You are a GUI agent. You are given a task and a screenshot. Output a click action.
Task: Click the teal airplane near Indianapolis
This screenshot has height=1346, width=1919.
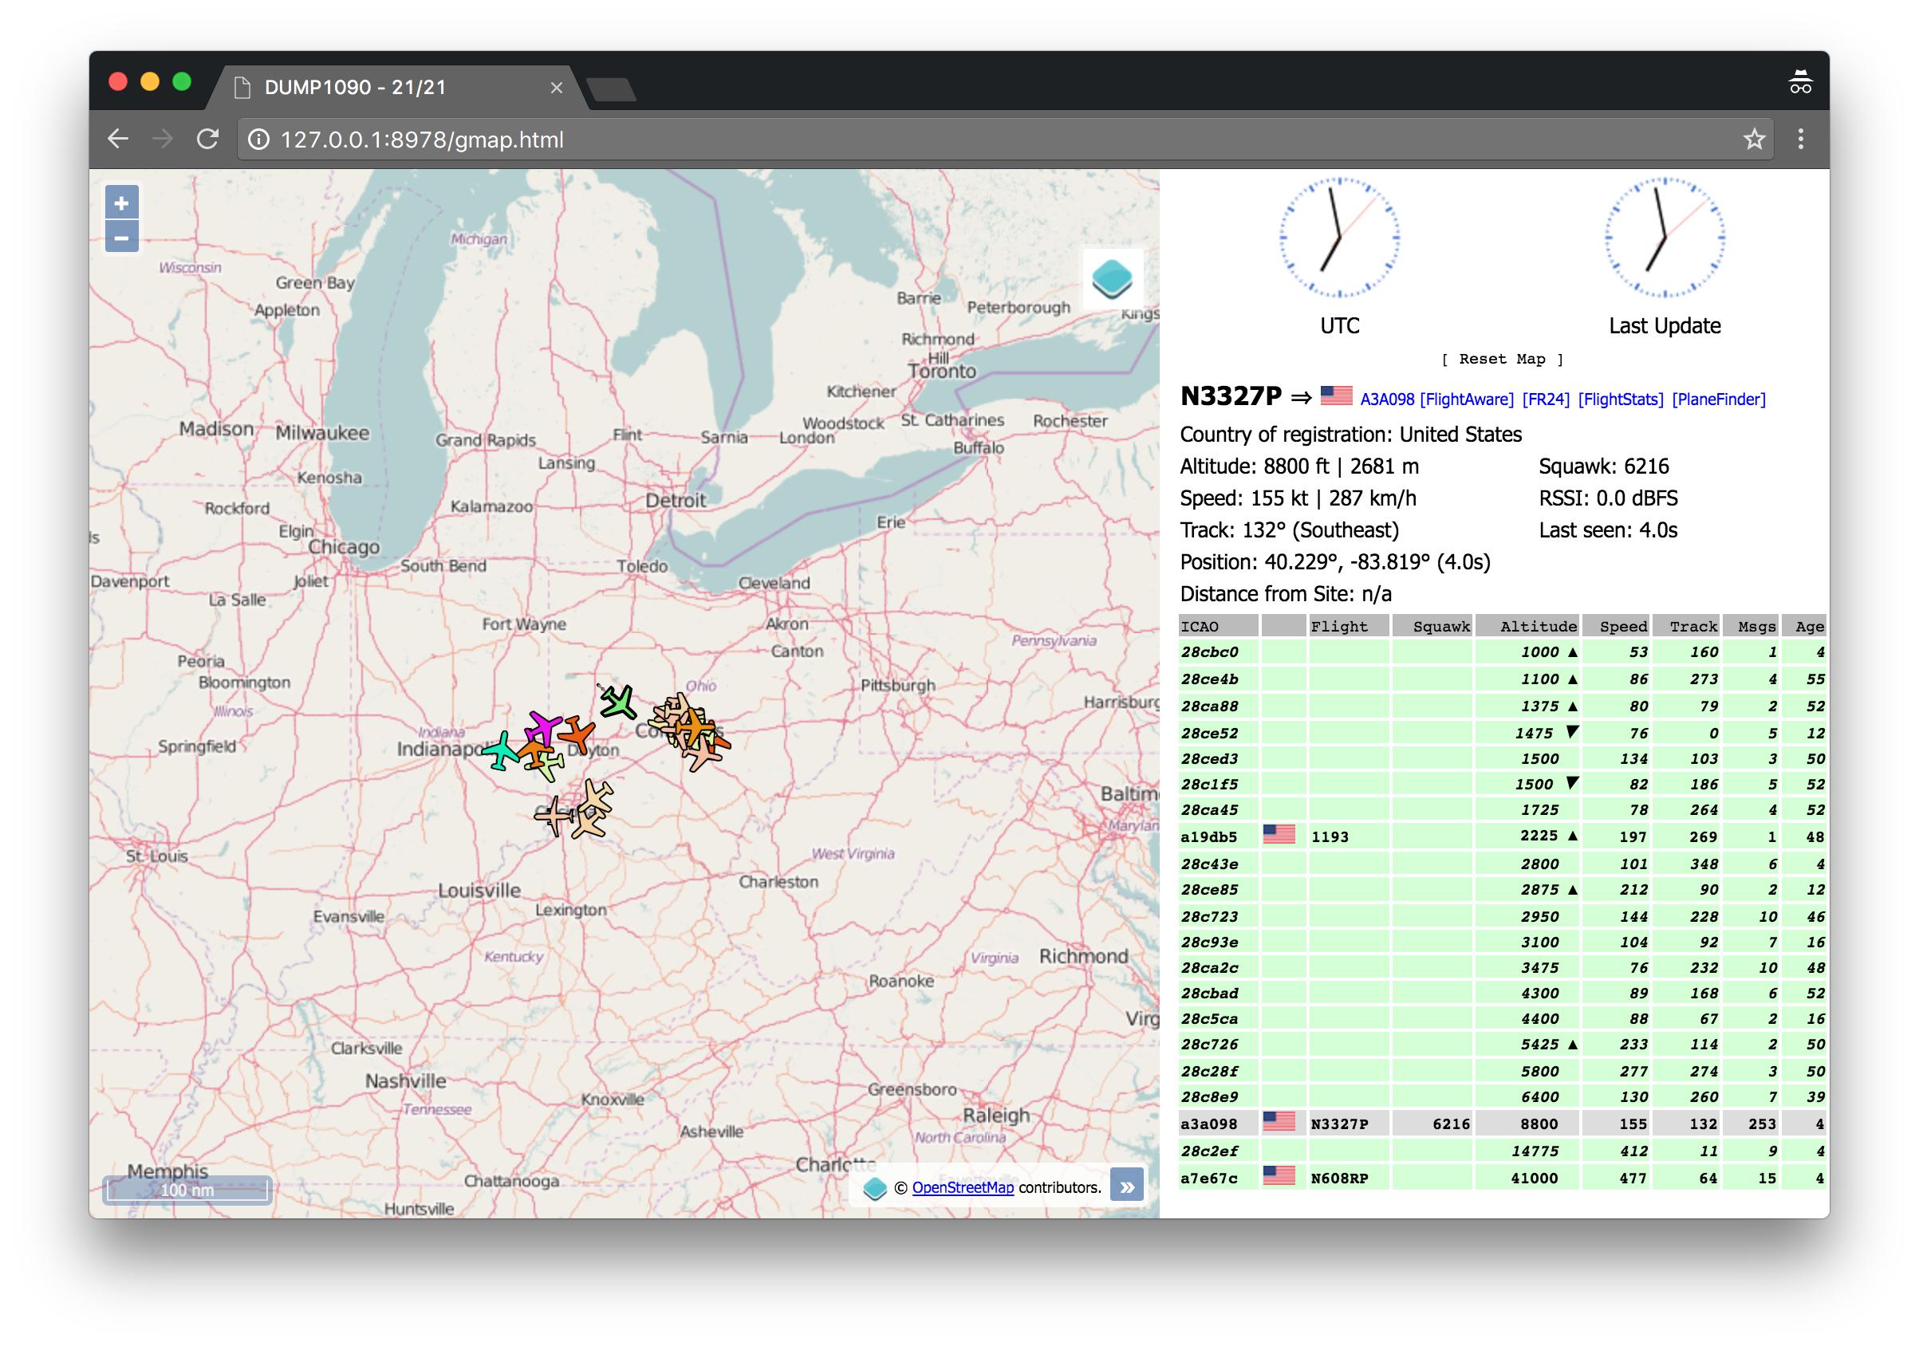[x=502, y=750]
